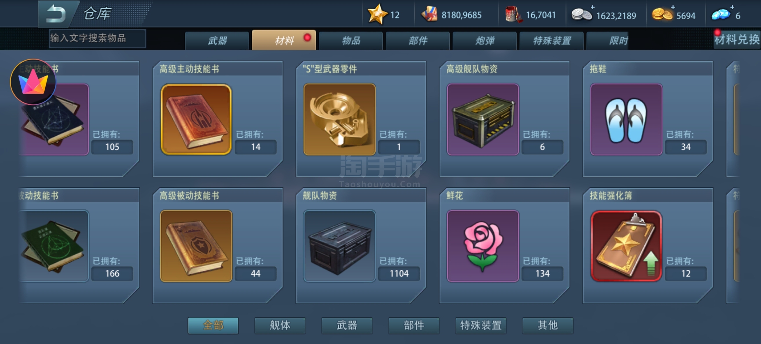Viewport: 761px width, 344px height.
Task: Filter items by 其他
Action: coord(547,325)
